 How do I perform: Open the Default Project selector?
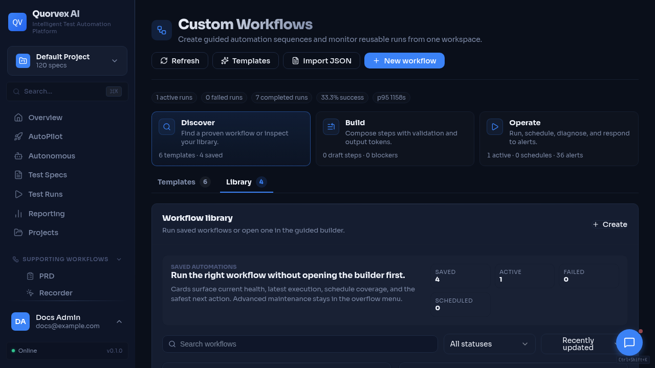click(67, 61)
